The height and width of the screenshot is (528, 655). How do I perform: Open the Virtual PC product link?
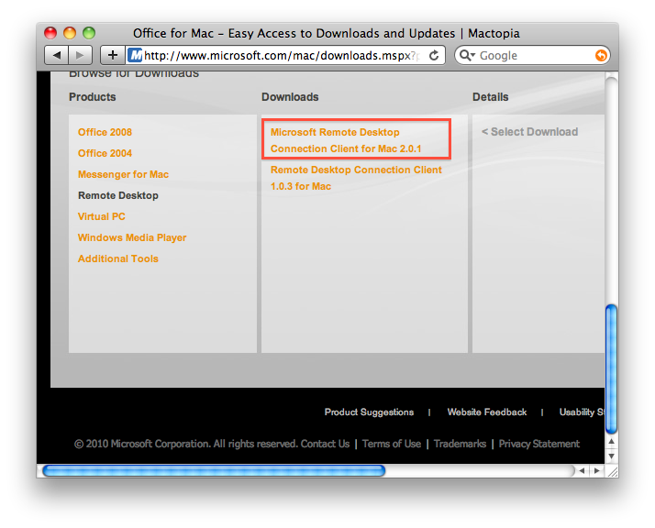(102, 216)
